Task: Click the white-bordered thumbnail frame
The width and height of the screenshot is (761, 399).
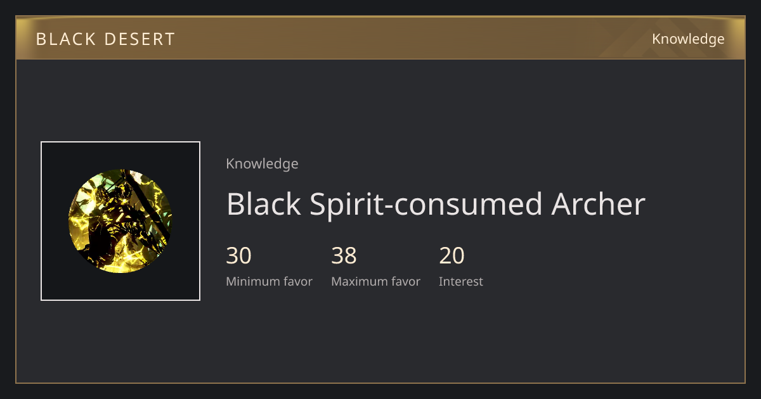Action: coord(120,221)
